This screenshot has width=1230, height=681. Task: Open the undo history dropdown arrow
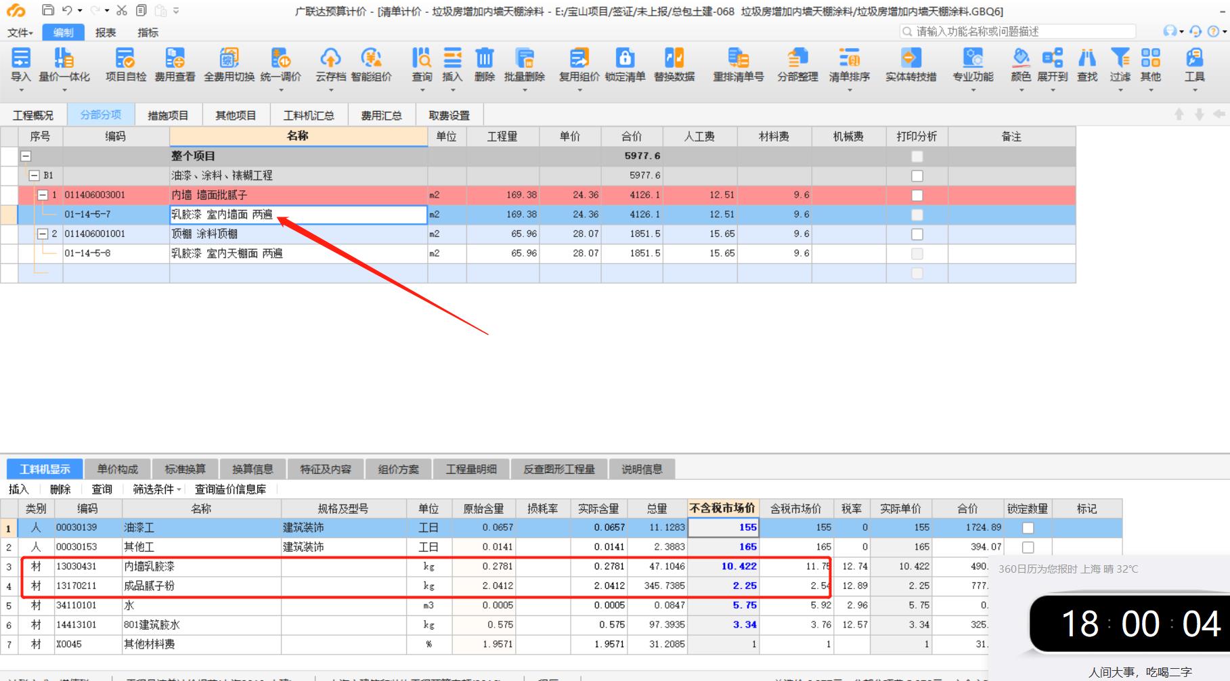[80, 11]
